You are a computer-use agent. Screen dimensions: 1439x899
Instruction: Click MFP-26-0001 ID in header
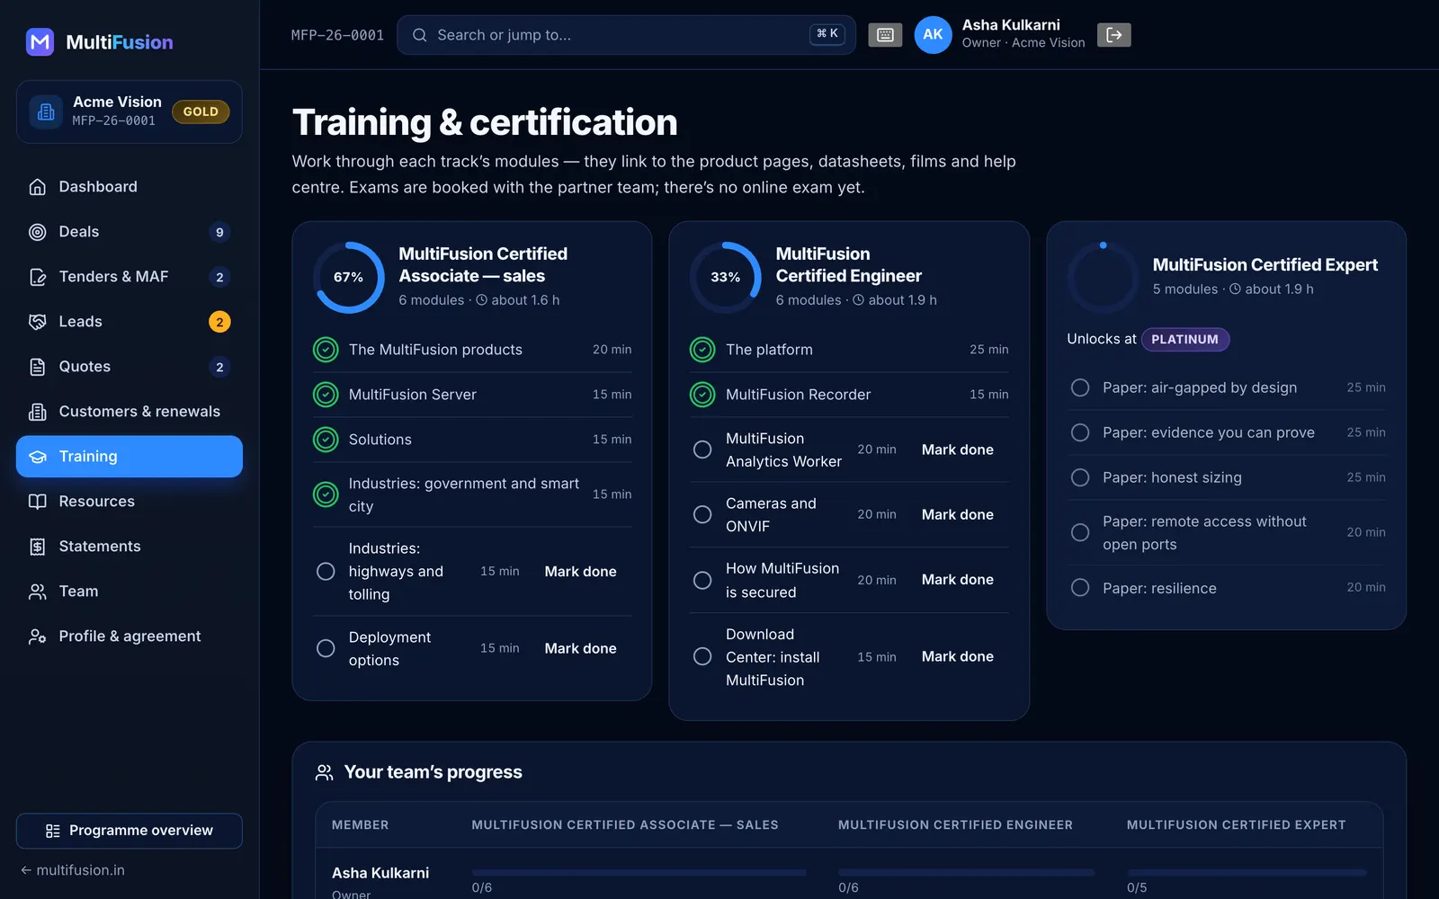point(337,35)
